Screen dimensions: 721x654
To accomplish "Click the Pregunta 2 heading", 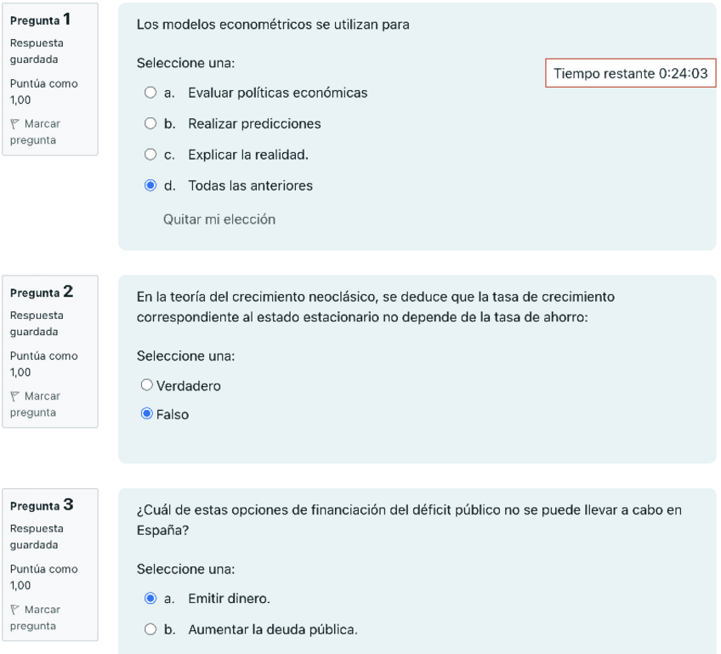I will pos(41,292).
